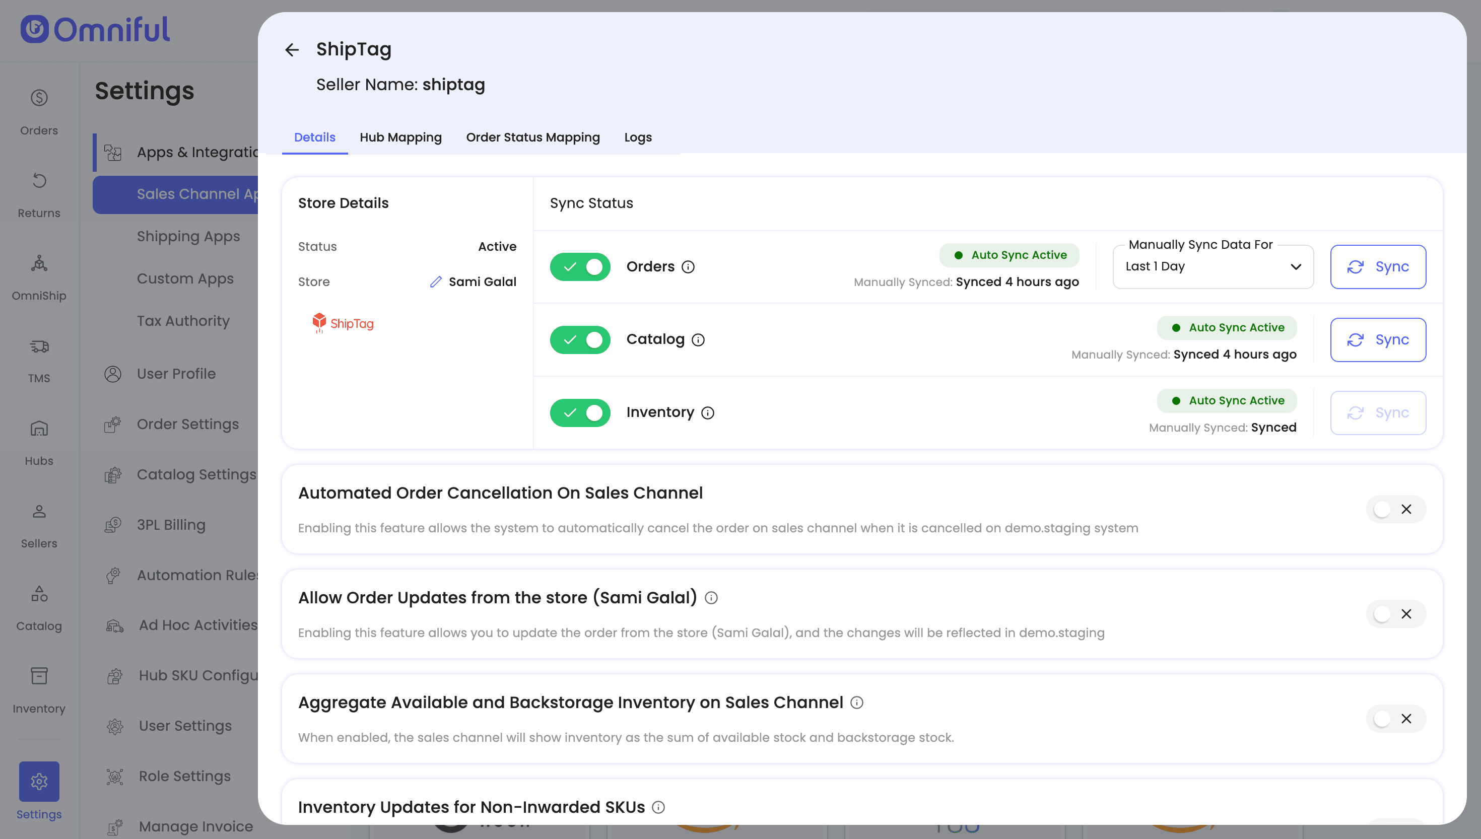Click info icon beside Inventory Updates for Non-Inwarded SKUs
The width and height of the screenshot is (1481, 839).
(x=658, y=807)
